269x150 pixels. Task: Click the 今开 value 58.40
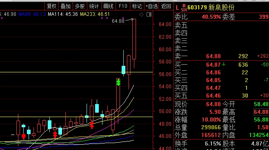[x=261, y=104]
